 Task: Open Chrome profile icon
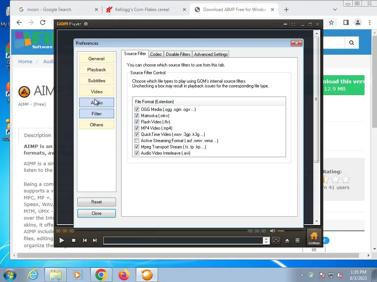[x=358, y=22]
